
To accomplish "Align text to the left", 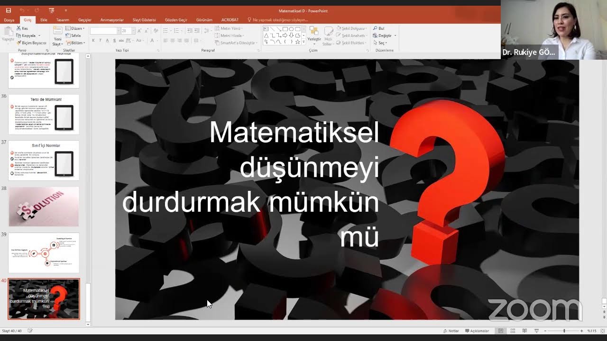I will tap(166, 41).
